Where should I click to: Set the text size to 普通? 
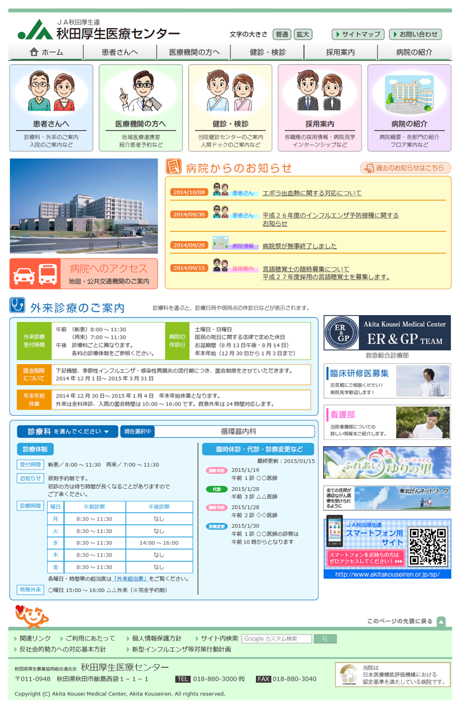282,34
